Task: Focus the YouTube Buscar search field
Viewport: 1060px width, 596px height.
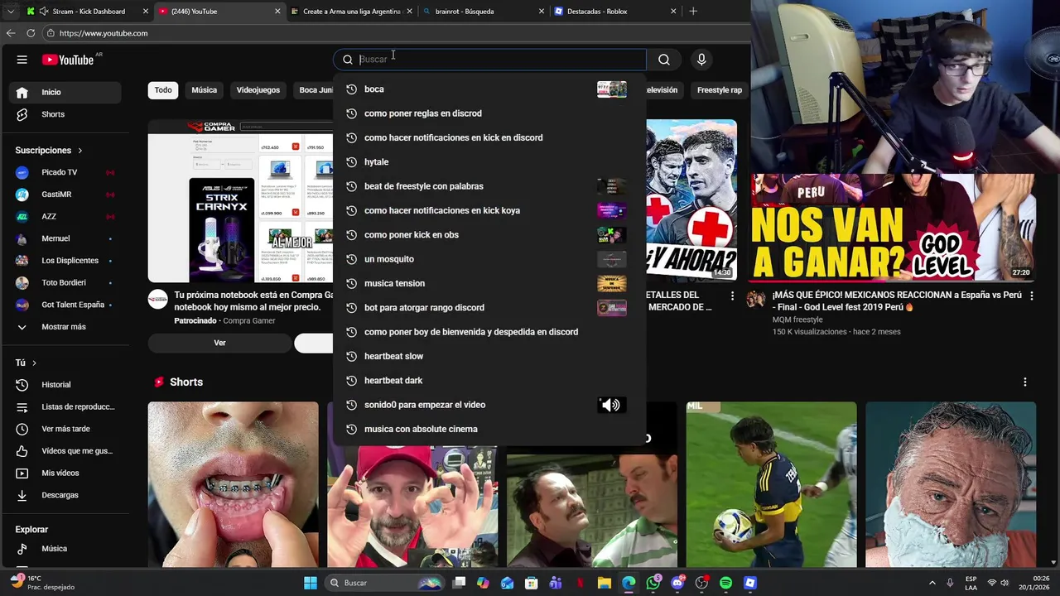Action: coord(489,60)
